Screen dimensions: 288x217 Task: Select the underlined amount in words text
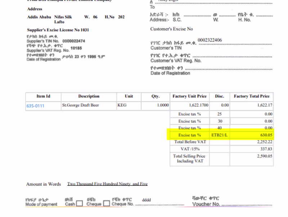click(x=107, y=184)
